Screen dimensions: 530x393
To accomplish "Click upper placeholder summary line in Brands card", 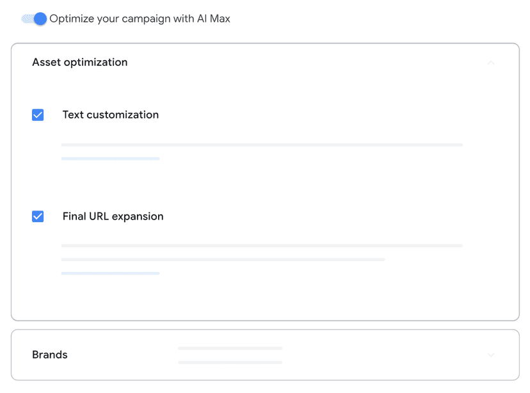I will click(230, 348).
